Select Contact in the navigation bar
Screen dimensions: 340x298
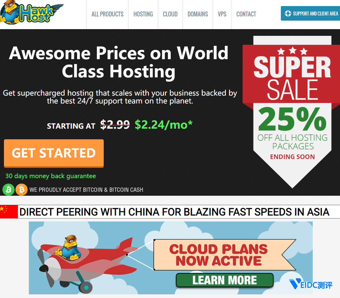[x=246, y=14]
